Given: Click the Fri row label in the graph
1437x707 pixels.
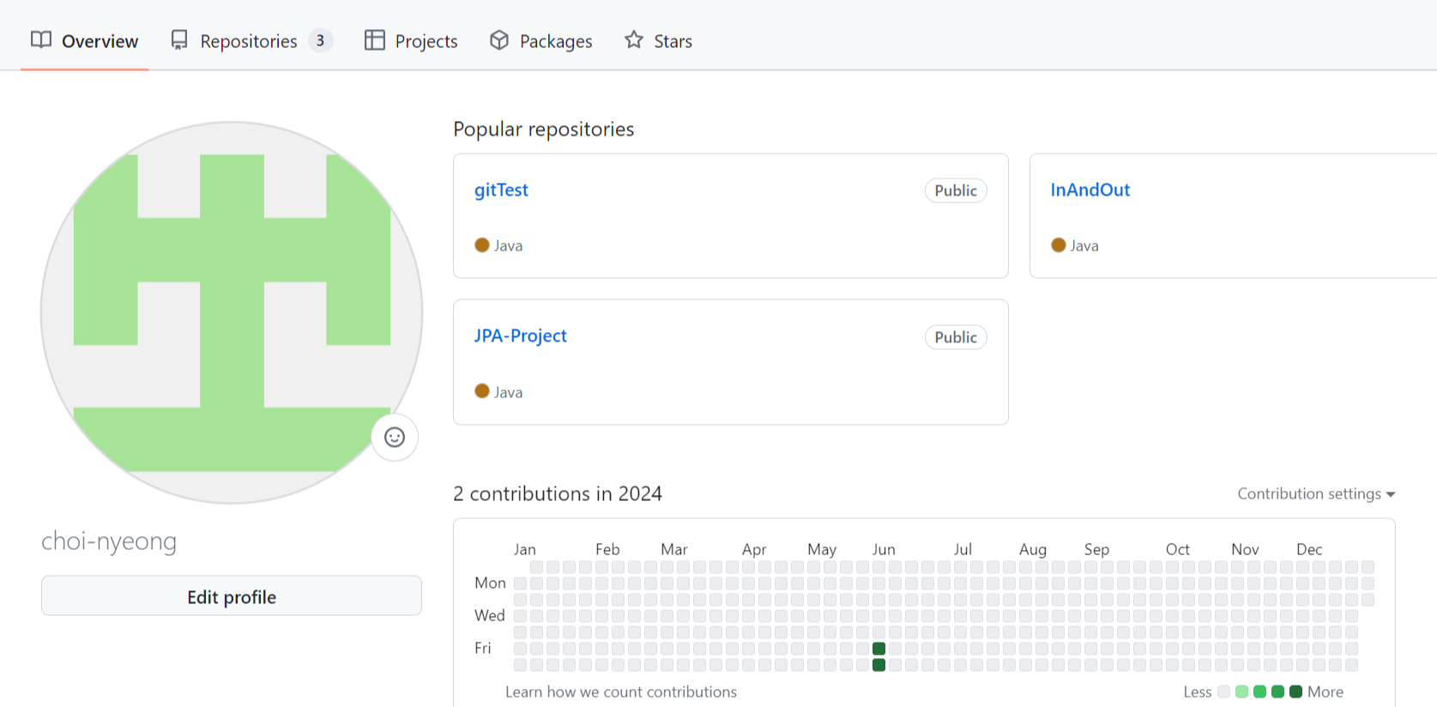Looking at the screenshot, I should (483, 648).
